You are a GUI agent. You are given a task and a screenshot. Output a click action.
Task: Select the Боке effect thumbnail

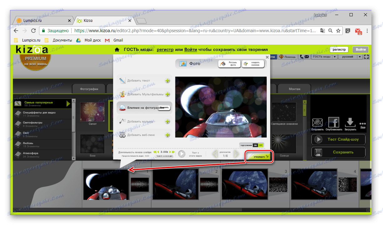click(x=93, y=144)
